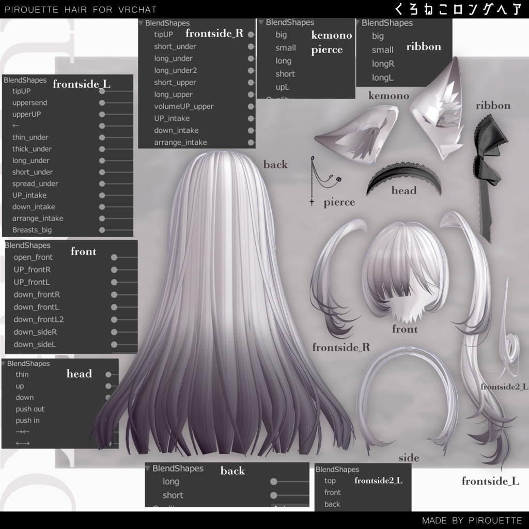Select the down_frontR blendshape row
The width and height of the screenshot is (529, 529).
pos(37,294)
